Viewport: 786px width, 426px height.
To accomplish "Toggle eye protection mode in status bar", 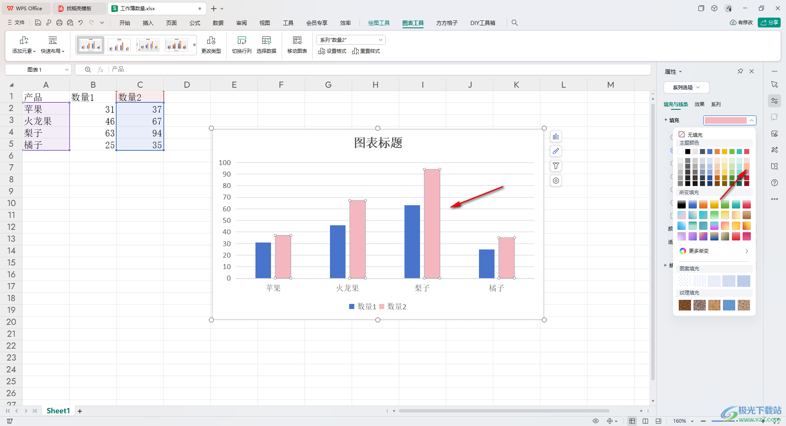I will coord(596,421).
